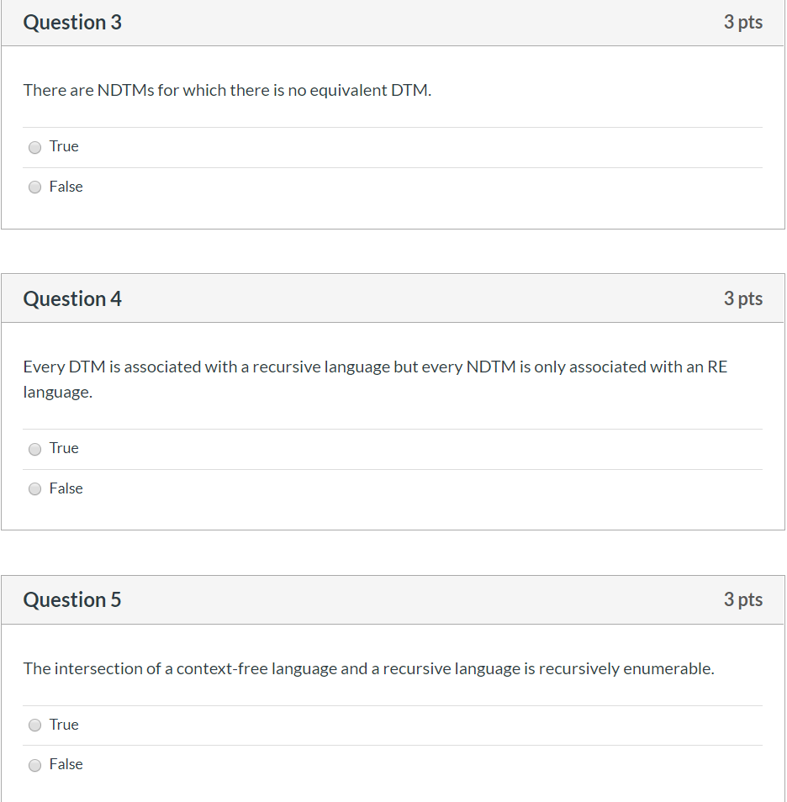This screenshot has height=802, width=787.
Task: Click the False radio circle in Question 4
Action: pos(34,488)
